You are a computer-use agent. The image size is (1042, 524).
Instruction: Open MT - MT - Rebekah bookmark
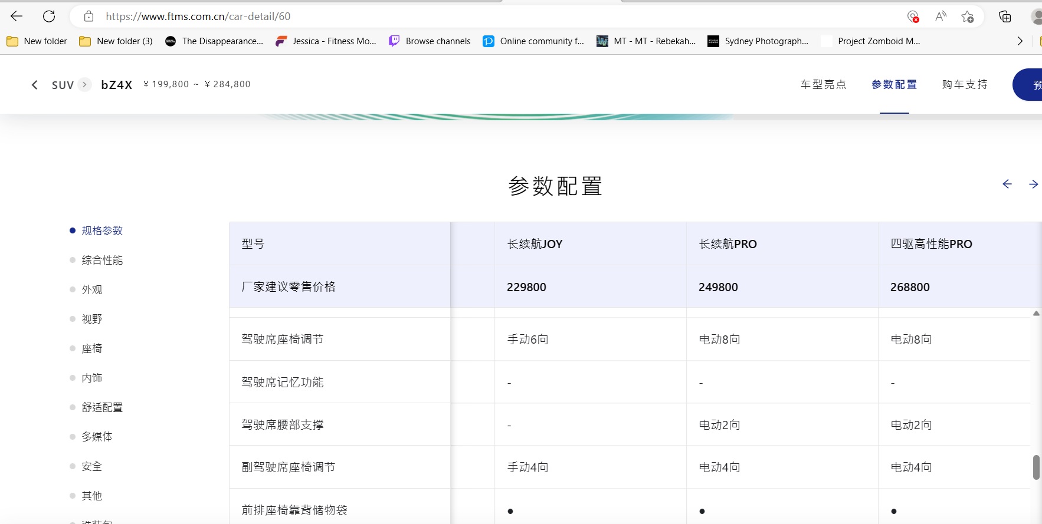coord(646,41)
